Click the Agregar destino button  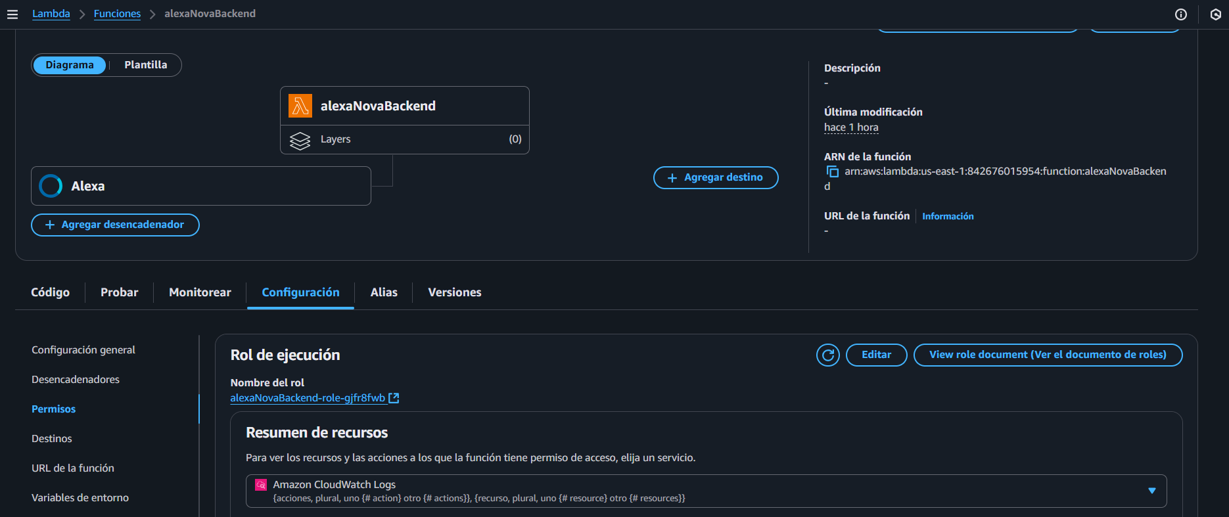pyautogui.click(x=715, y=177)
